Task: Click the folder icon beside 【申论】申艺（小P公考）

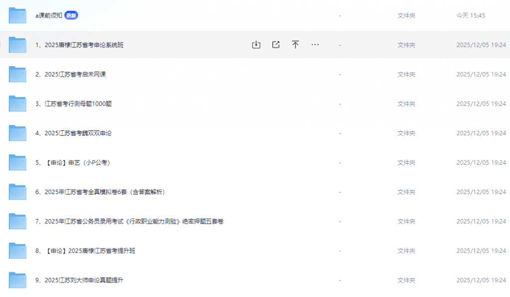Action: pos(17,162)
